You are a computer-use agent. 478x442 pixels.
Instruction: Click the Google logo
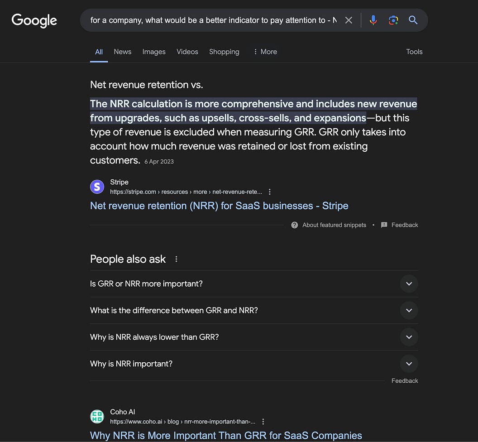tap(34, 20)
